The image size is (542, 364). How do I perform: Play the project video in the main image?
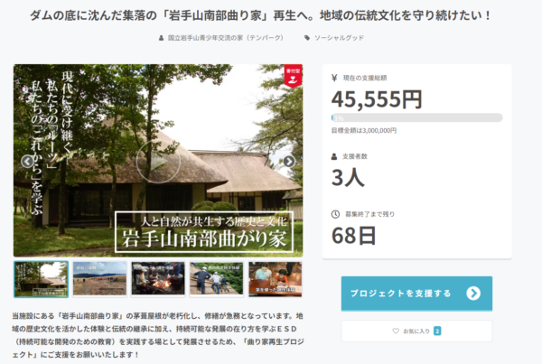click(x=158, y=162)
